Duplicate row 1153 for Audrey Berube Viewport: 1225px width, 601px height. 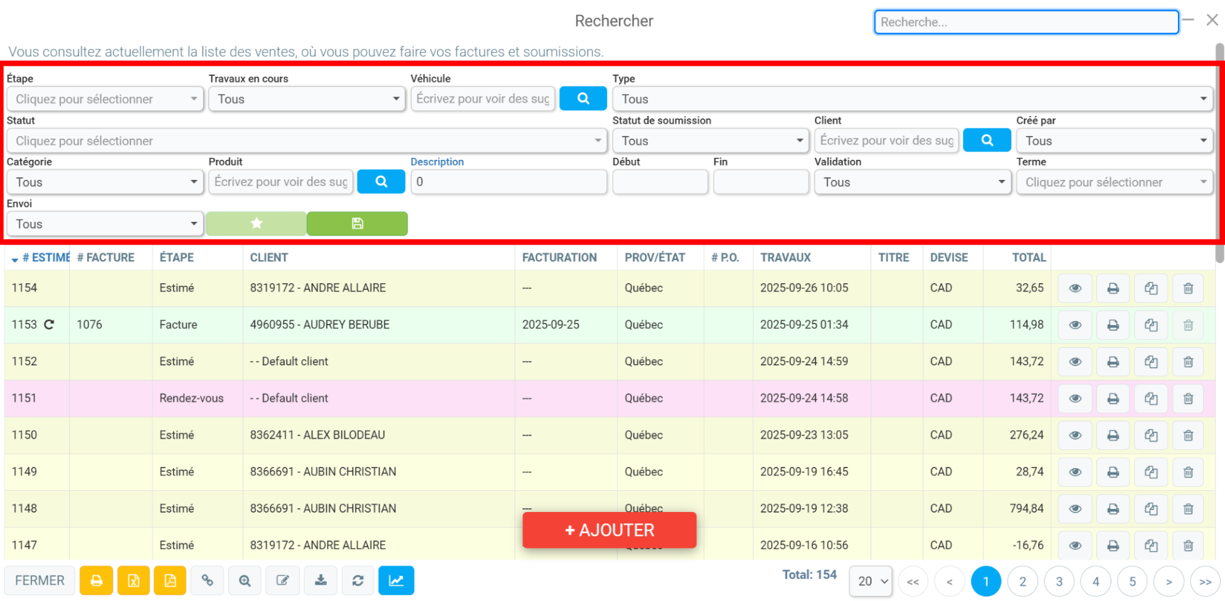1151,325
